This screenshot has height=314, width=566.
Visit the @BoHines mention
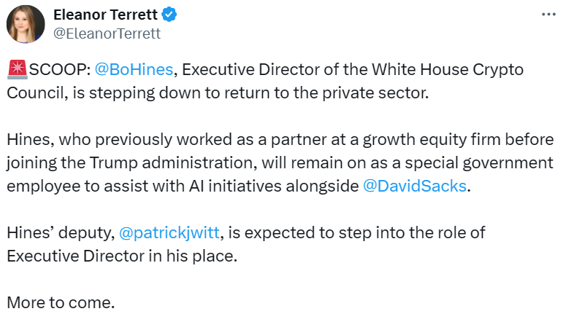(x=134, y=70)
